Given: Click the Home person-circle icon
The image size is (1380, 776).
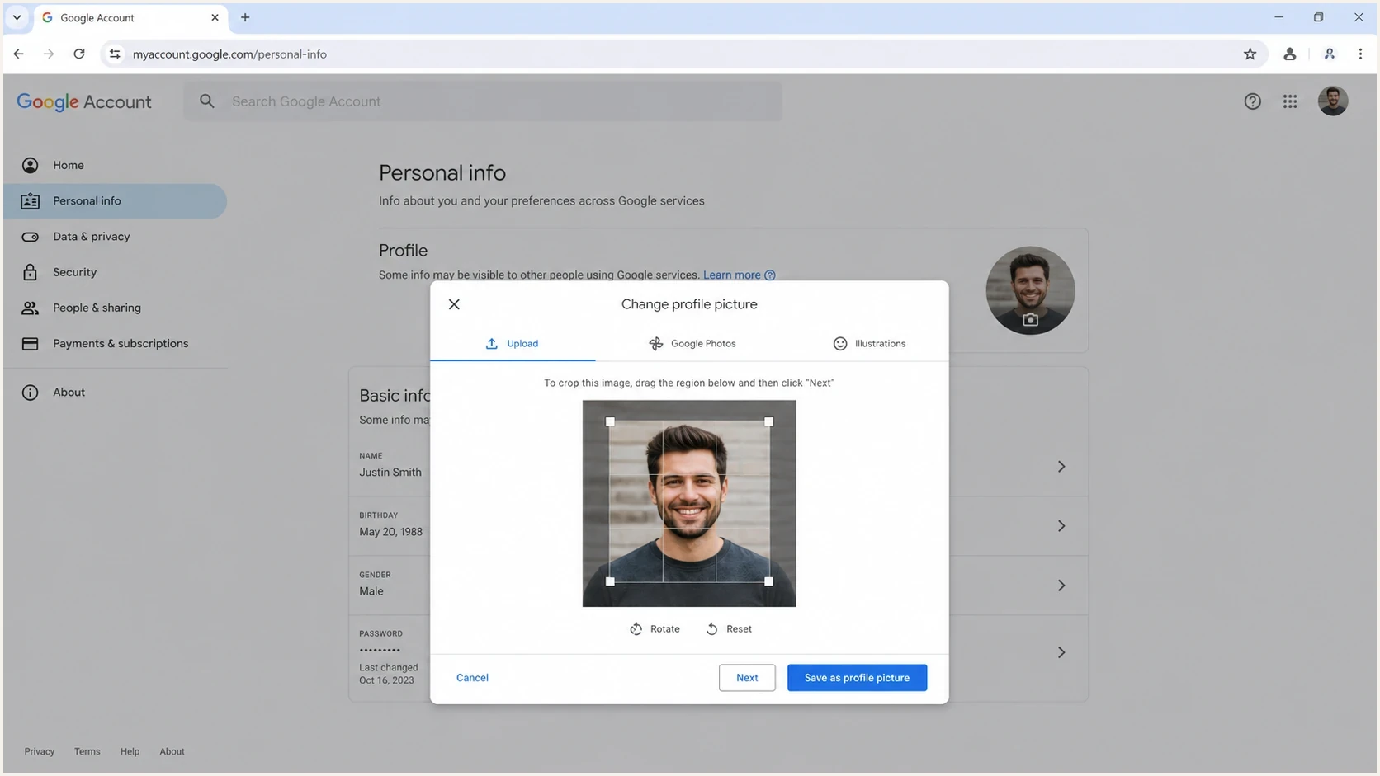Looking at the screenshot, I should [x=30, y=166].
